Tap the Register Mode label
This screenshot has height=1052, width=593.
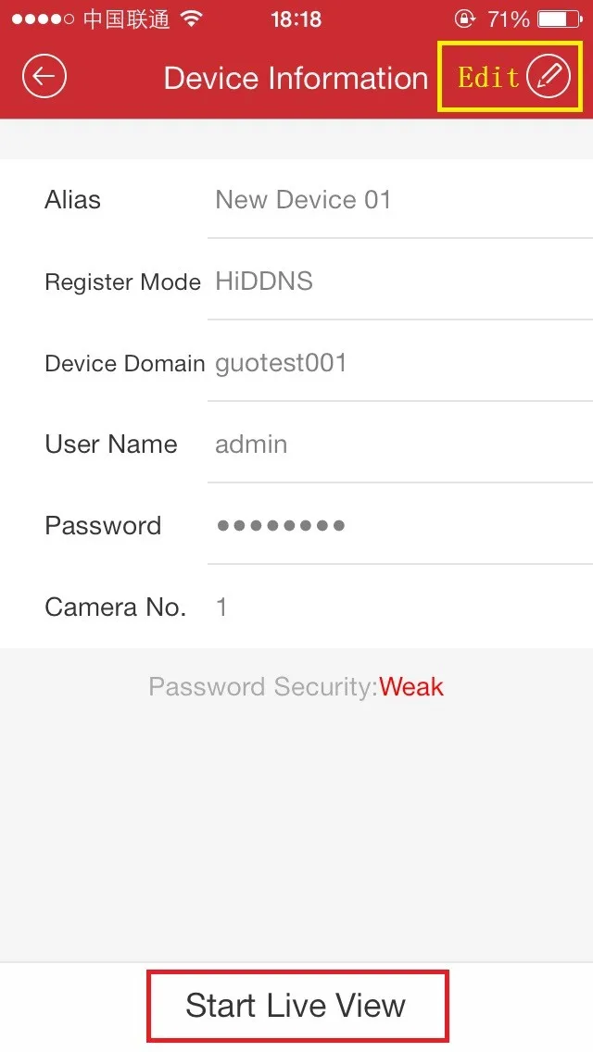click(x=122, y=282)
